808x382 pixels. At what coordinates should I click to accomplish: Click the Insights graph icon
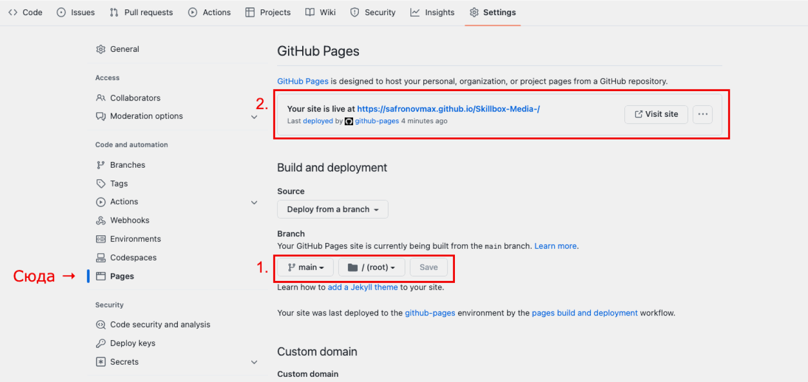[x=415, y=12]
